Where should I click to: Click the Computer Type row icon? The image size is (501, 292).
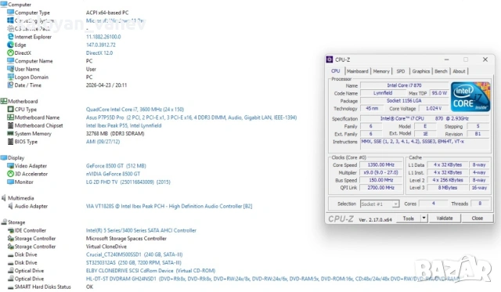tap(10, 13)
